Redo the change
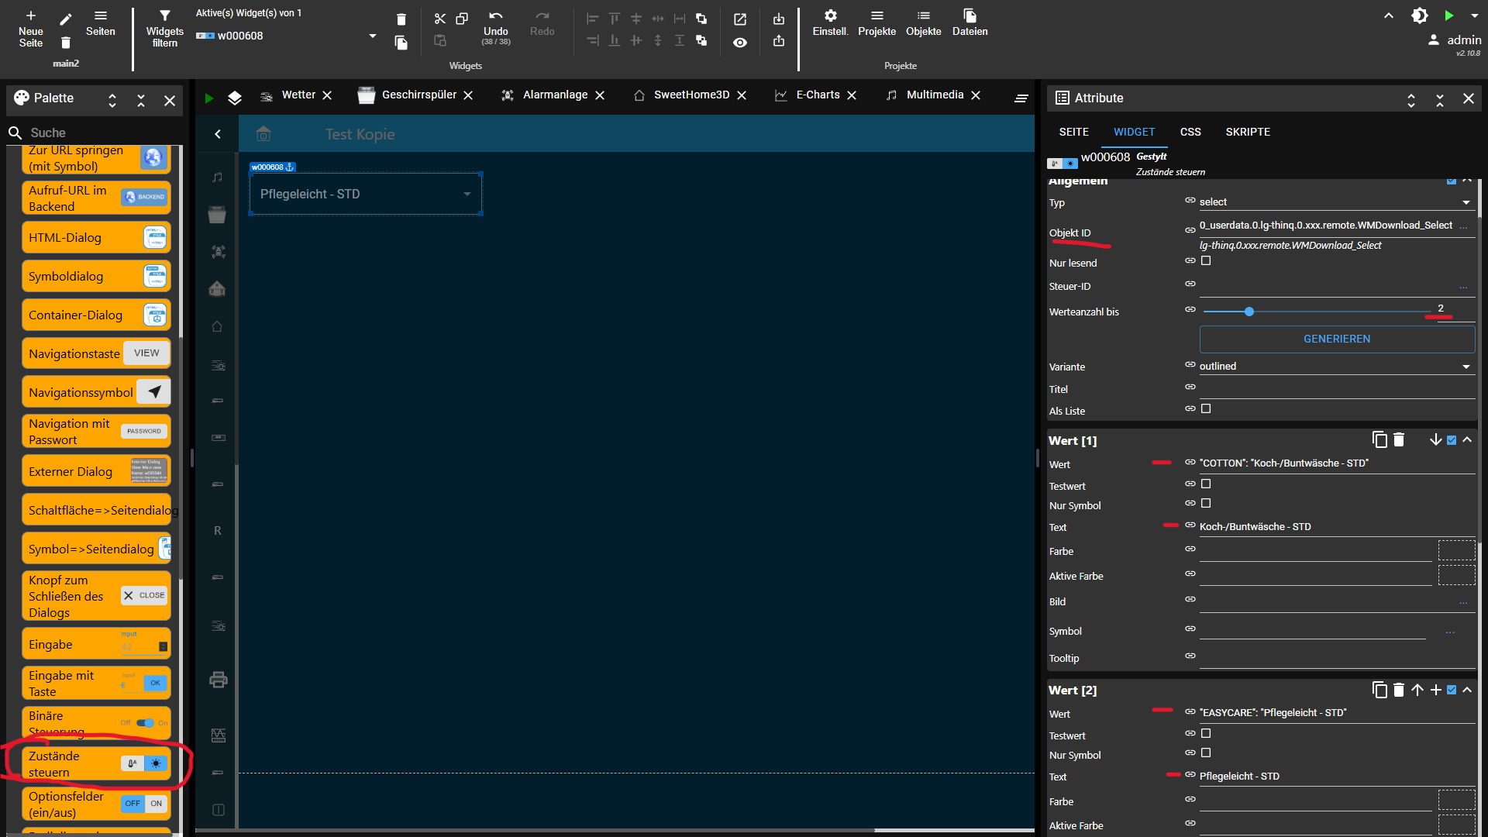Image resolution: width=1488 pixels, height=837 pixels. 542,16
